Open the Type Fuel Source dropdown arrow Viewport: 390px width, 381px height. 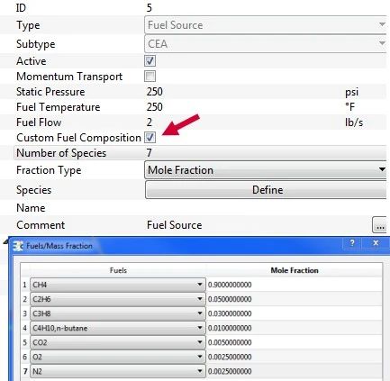[x=382, y=24]
